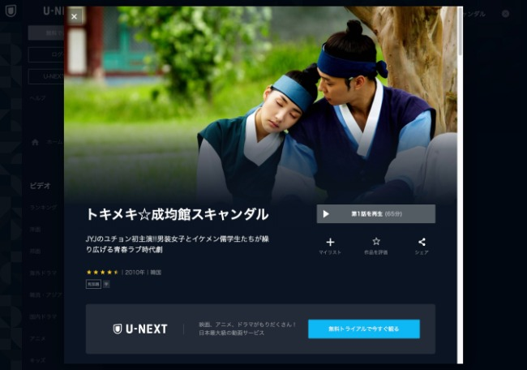Open Help link in sidebar
The image size is (527, 370).
[x=37, y=98]
